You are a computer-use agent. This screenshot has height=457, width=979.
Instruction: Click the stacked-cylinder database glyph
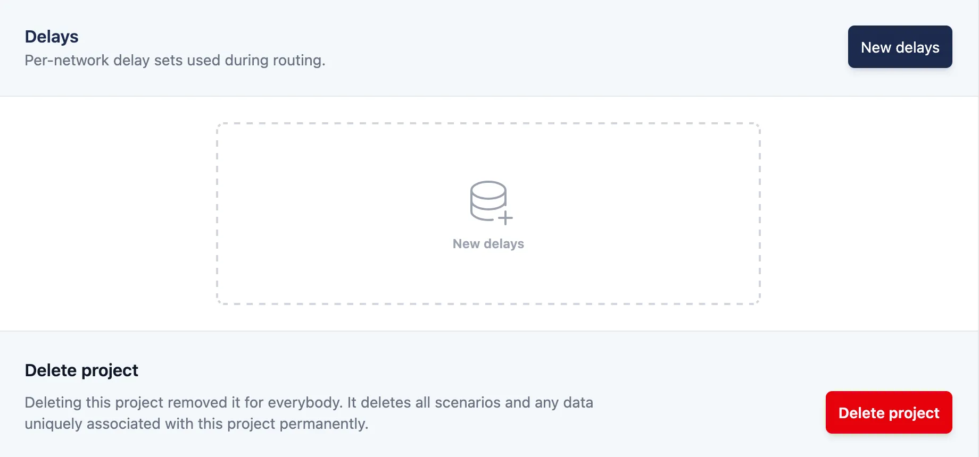coord(488,200)
